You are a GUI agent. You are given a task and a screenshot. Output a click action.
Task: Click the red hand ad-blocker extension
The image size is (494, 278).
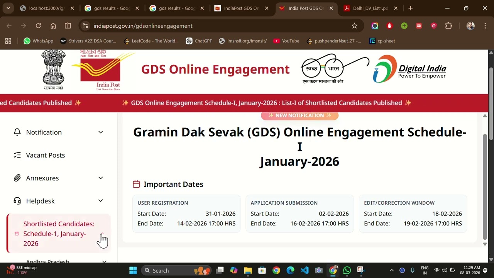(389, 26)
